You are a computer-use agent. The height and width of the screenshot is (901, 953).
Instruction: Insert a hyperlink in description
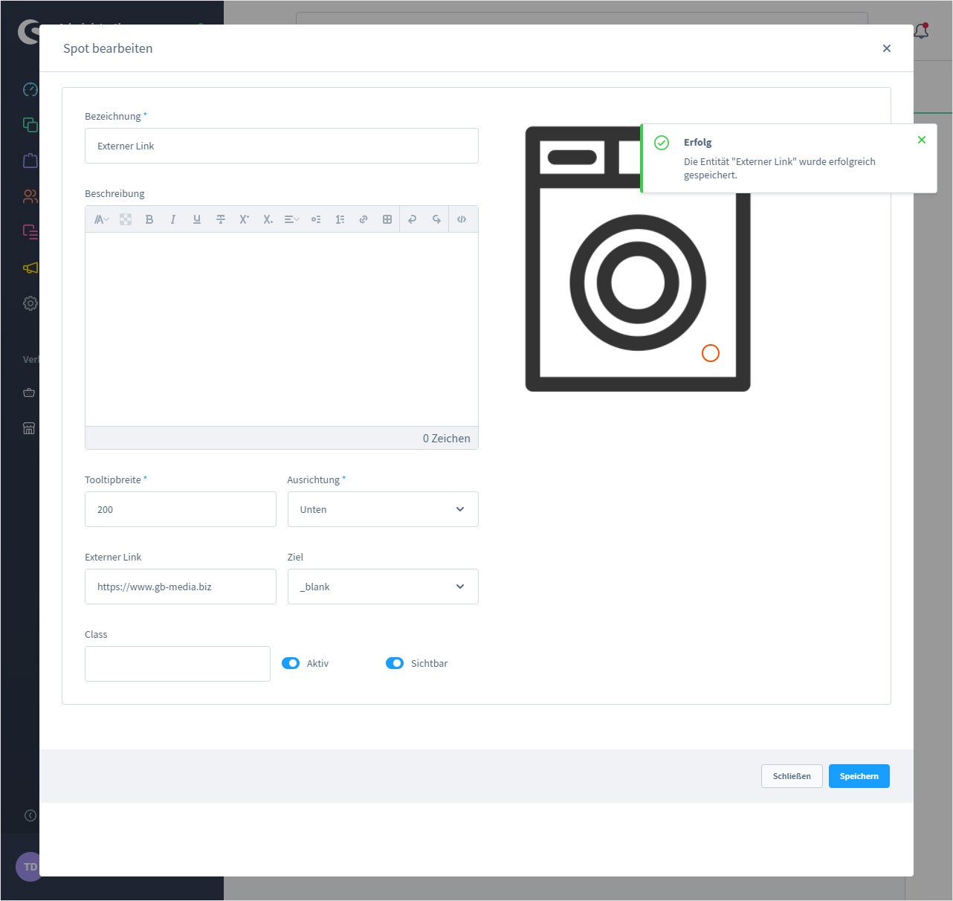click(364, 219)
